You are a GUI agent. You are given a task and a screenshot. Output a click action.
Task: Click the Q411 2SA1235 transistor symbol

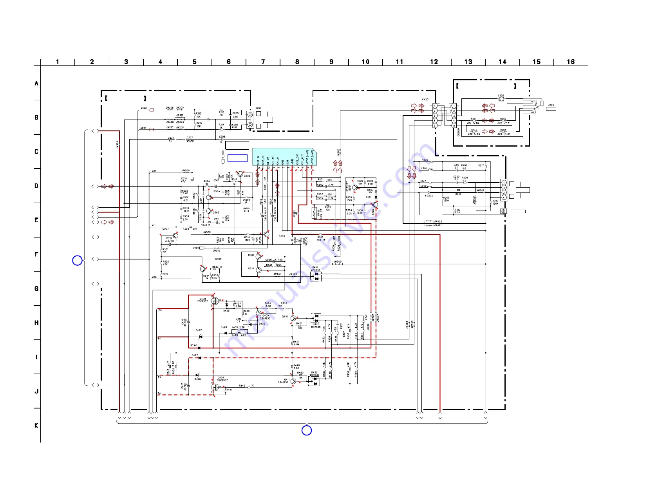pos(293,381)
